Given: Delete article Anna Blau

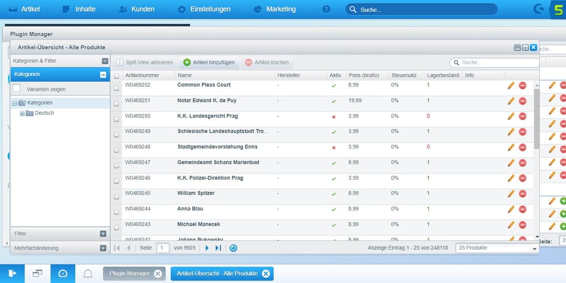Looking at the screenshot, I should pos(522,209).
